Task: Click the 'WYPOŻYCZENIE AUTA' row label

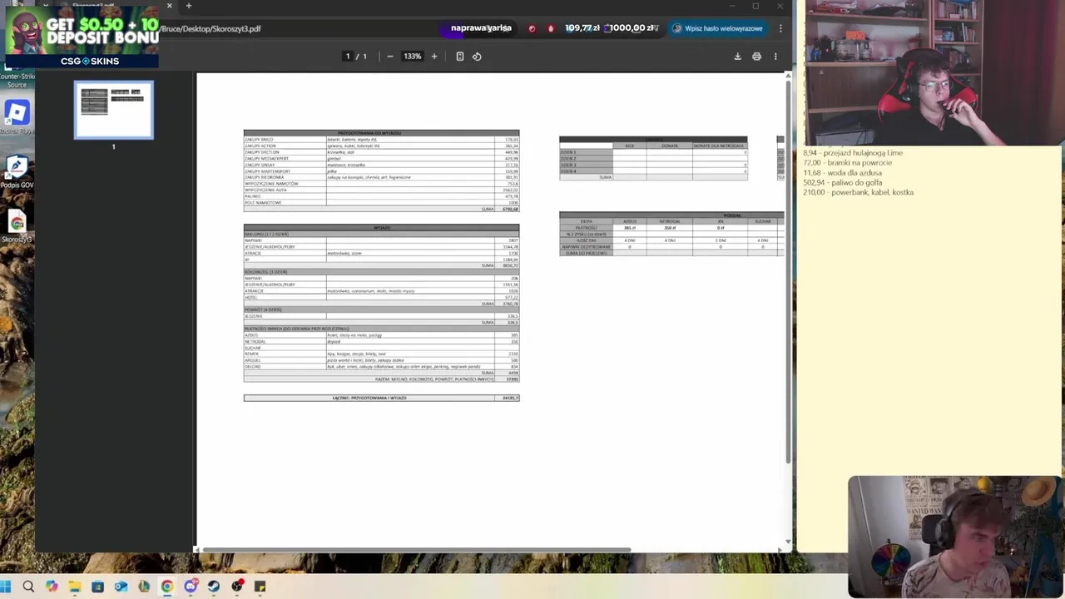Action: 265,190
